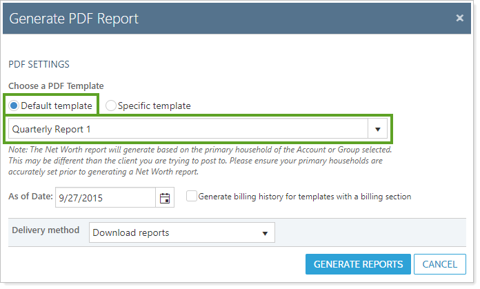Choose the Specific template radio option
480x289 pixels.
pyautogui.click(x=111, y=106)
